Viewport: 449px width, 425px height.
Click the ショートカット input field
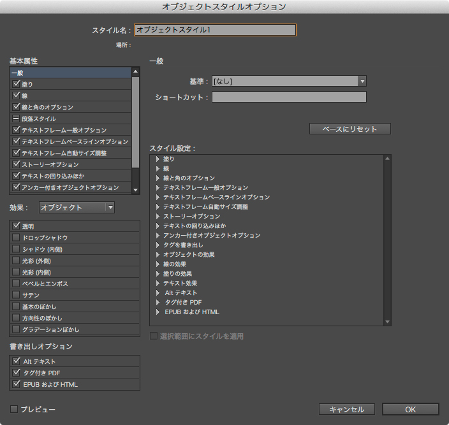coord(289,97)
